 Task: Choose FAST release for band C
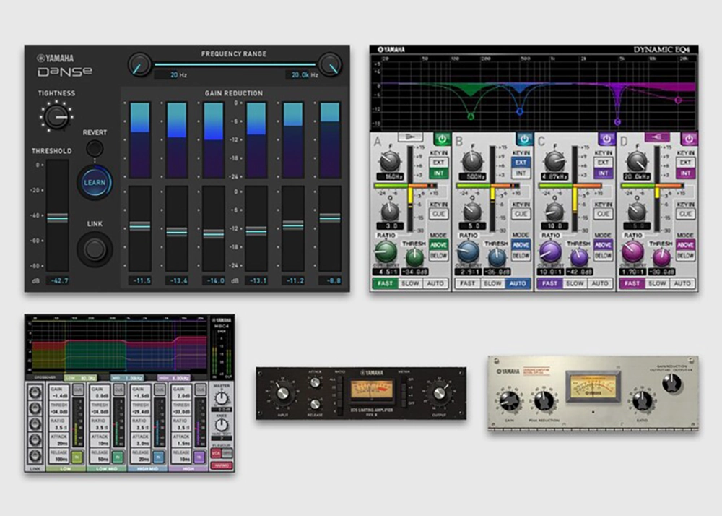[x=549, y=284]
